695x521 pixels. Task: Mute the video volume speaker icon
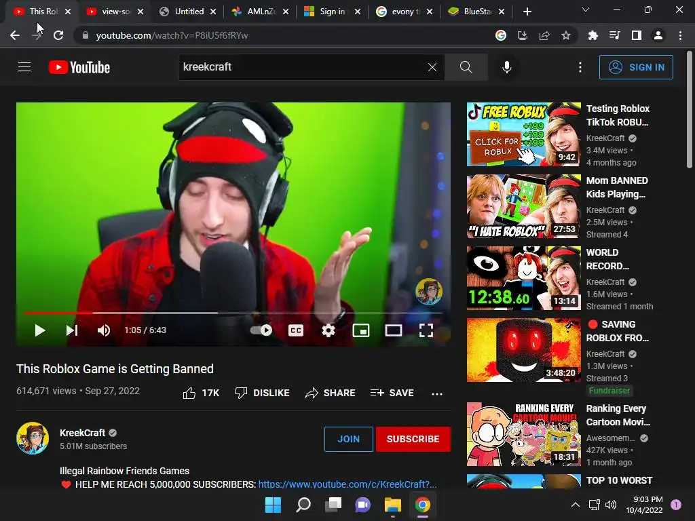point(104,330)
